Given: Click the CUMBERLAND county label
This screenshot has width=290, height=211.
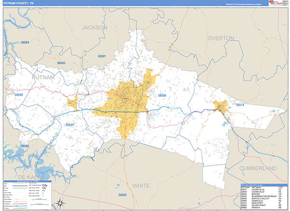Looking at the screenshot, I should pos(258,168).
